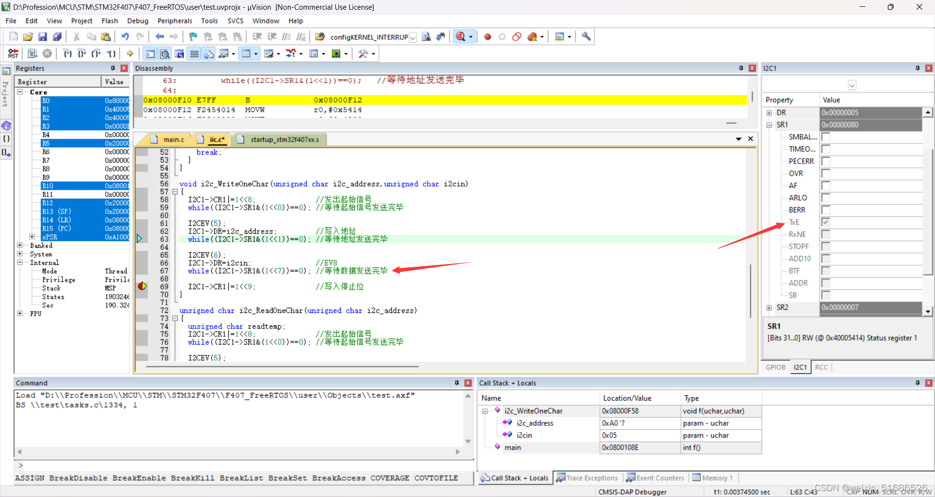935x497 pixels.
Task: Open the Memory Windows dropdown arrow
Action: (256, 54)
